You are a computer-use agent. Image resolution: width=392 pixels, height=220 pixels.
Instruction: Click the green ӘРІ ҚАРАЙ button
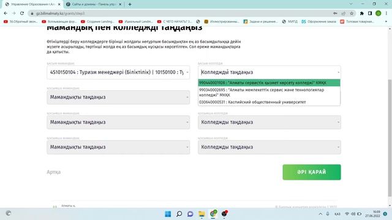(x=312, y=172)
